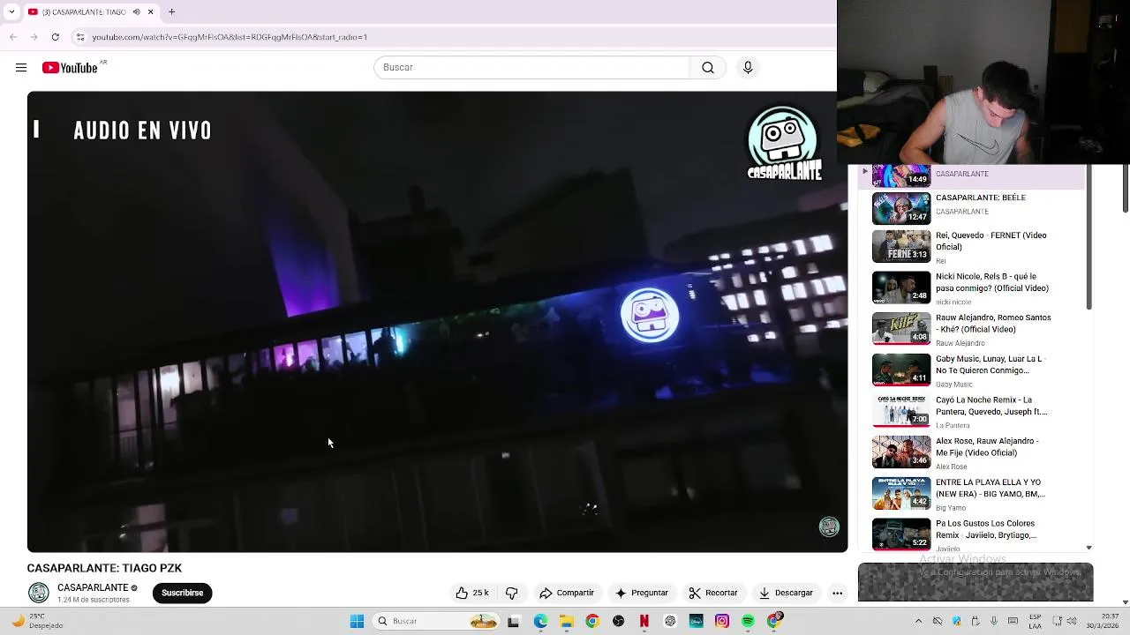
Task: Click the video player area
Action: pos(437,322)
